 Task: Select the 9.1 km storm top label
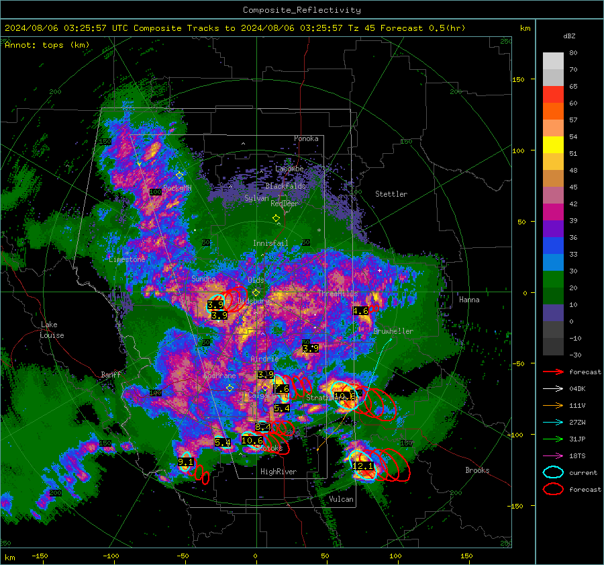[x=185, y=462]
